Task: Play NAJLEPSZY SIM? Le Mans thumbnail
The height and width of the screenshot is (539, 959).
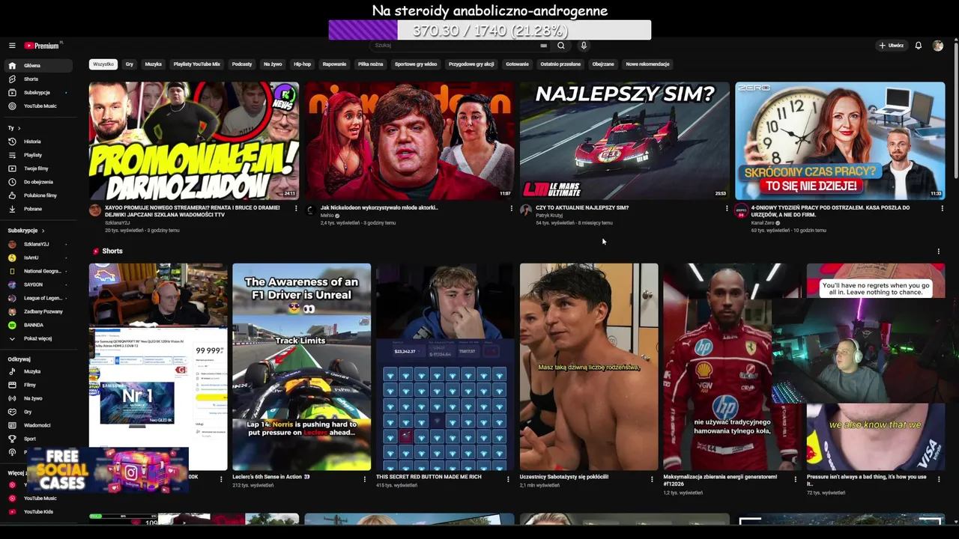Action: click(625, 141)
